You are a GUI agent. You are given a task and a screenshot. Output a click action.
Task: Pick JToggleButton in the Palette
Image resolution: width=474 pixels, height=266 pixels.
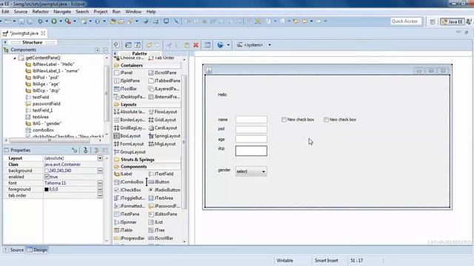pos(130,198)
